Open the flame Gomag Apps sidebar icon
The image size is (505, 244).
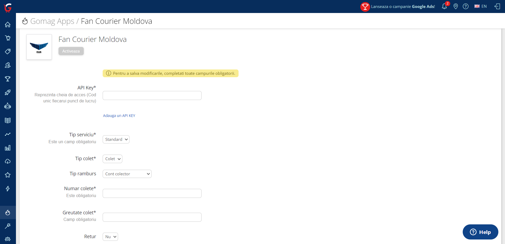point(8,212)
